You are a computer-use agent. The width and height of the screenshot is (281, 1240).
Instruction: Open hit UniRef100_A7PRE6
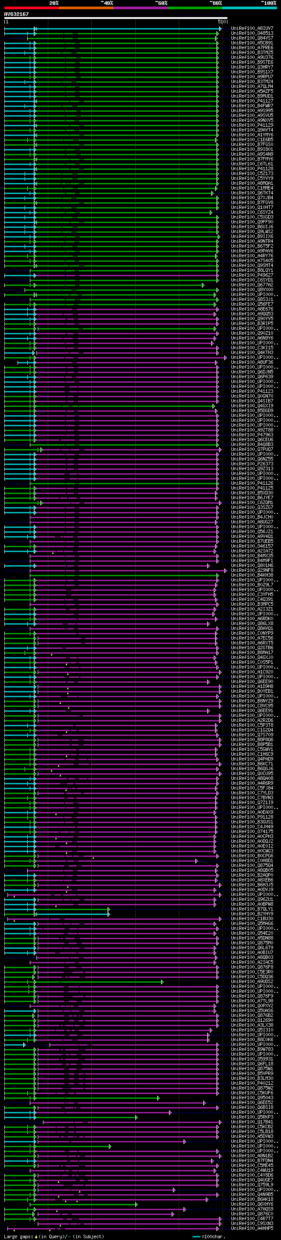[x=252, y=48]
